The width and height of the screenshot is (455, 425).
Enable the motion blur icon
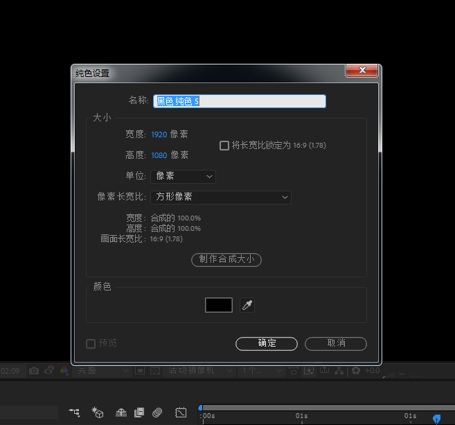pos(157,413)
